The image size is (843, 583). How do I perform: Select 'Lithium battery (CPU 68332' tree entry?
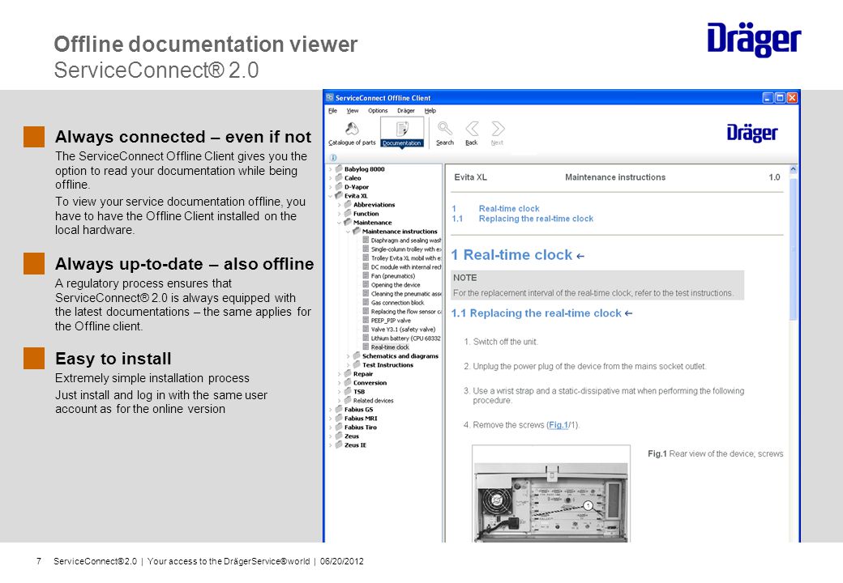(x=405, y=338)
